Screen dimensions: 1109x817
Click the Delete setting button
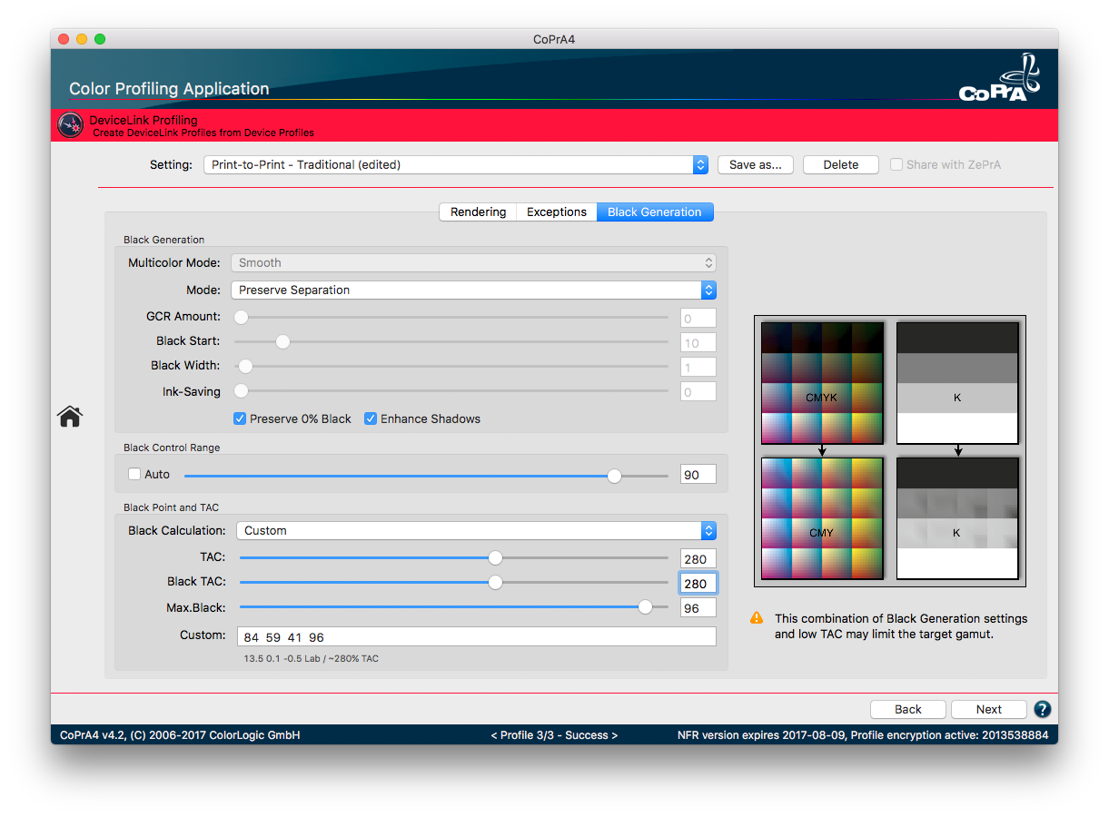[841, 164]
